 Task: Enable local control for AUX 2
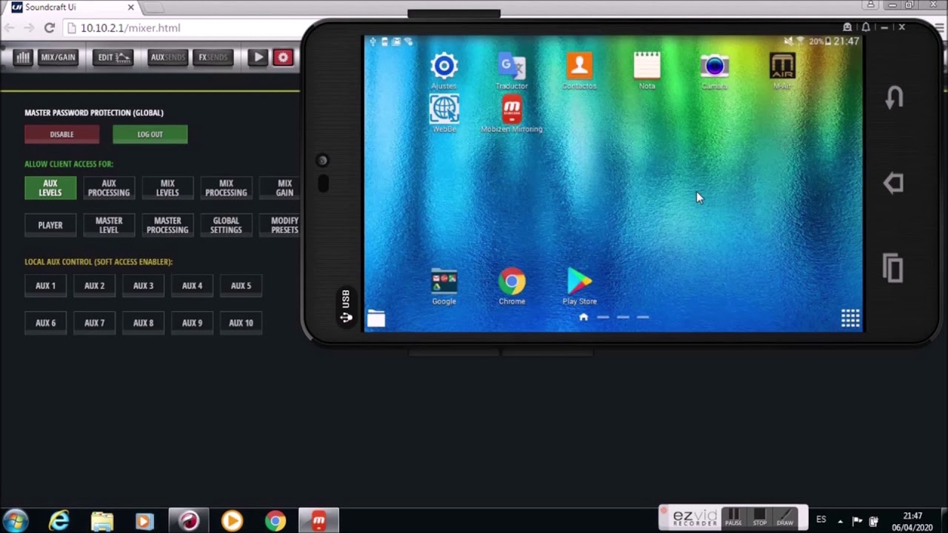click(94, 286)
